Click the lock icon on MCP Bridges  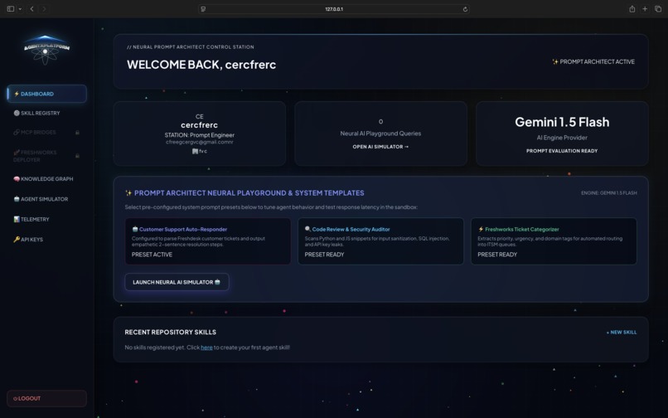77,132
